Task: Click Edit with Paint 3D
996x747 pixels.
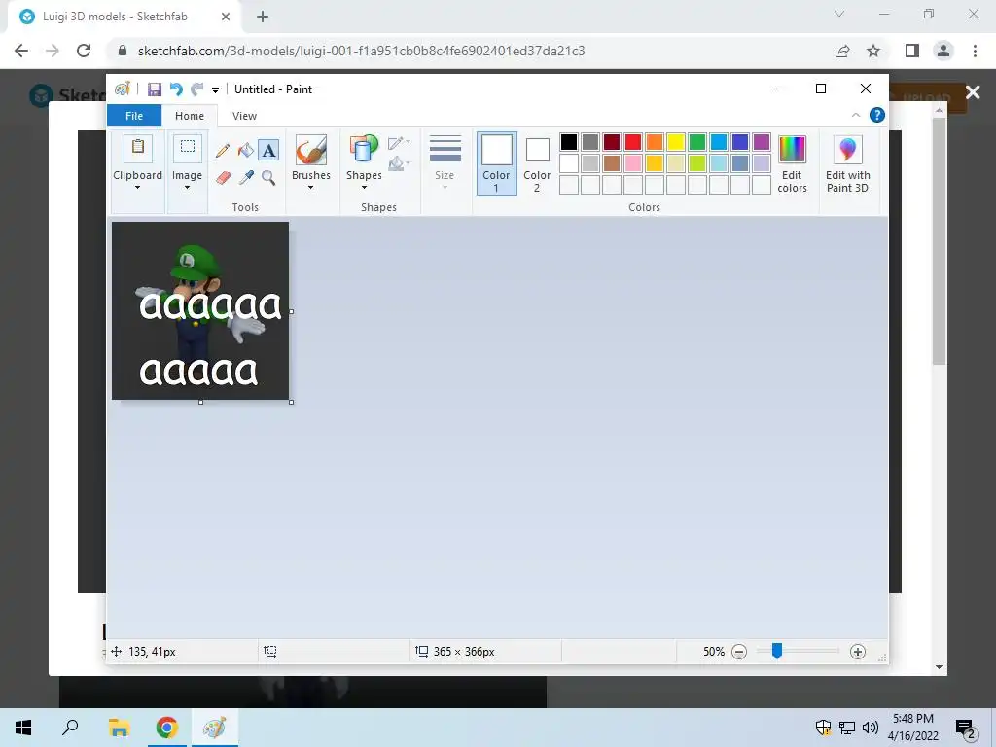Action: click(847, 163)
